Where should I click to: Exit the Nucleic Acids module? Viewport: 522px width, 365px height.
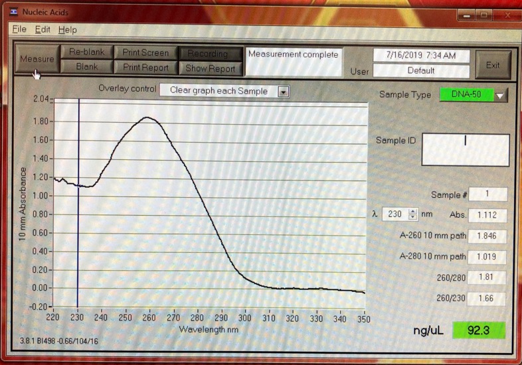click(492, 65)
